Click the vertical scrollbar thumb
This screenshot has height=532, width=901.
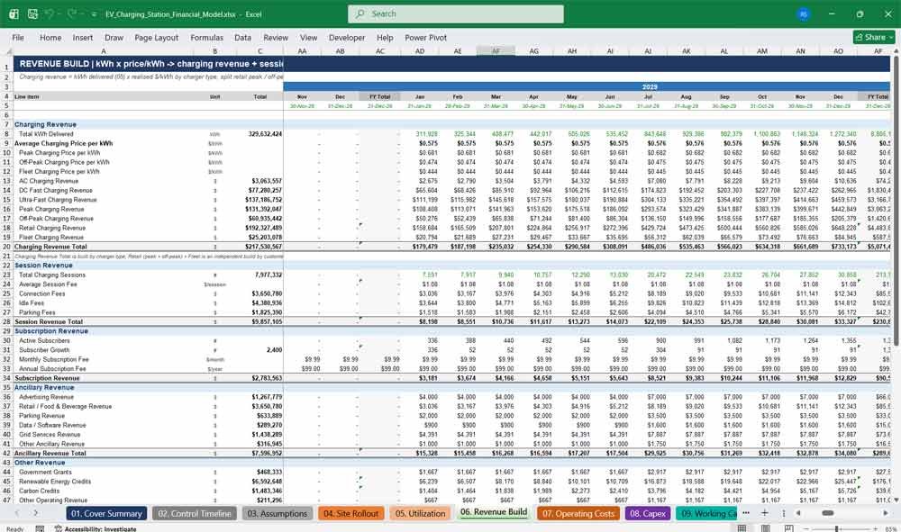tap(896, 199)
